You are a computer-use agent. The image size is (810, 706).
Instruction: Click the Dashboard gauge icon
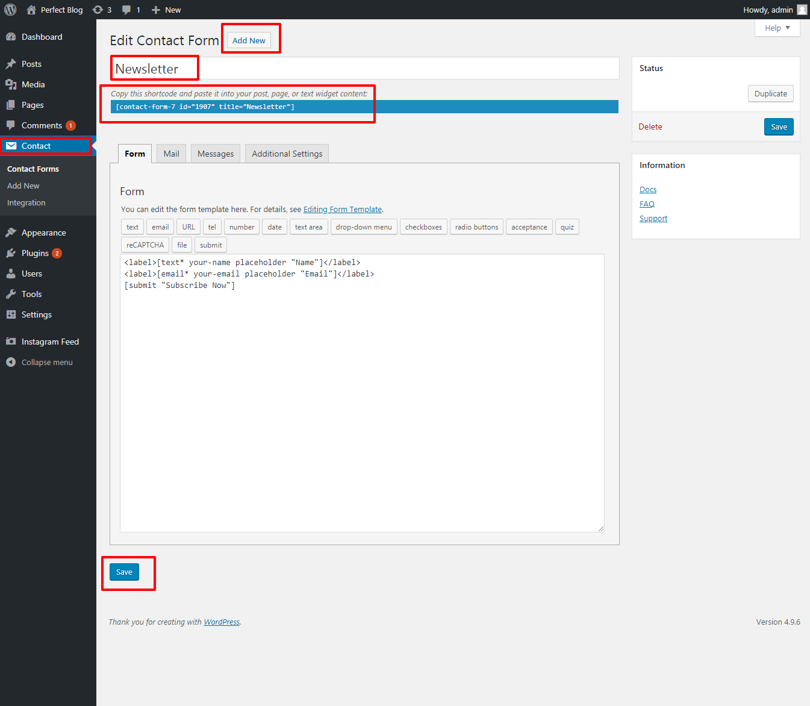[11, 37]
